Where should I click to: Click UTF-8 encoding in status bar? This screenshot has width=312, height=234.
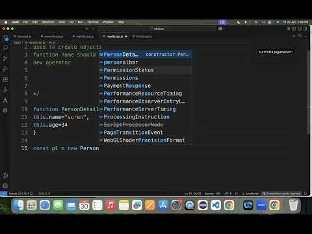click(227, 194)
